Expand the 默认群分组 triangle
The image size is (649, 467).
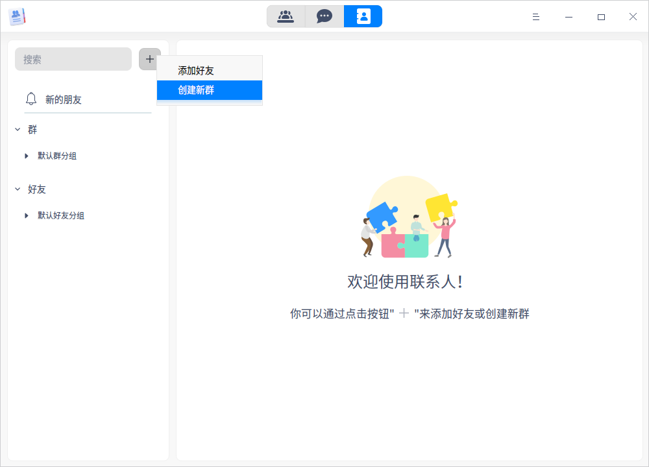27,156
